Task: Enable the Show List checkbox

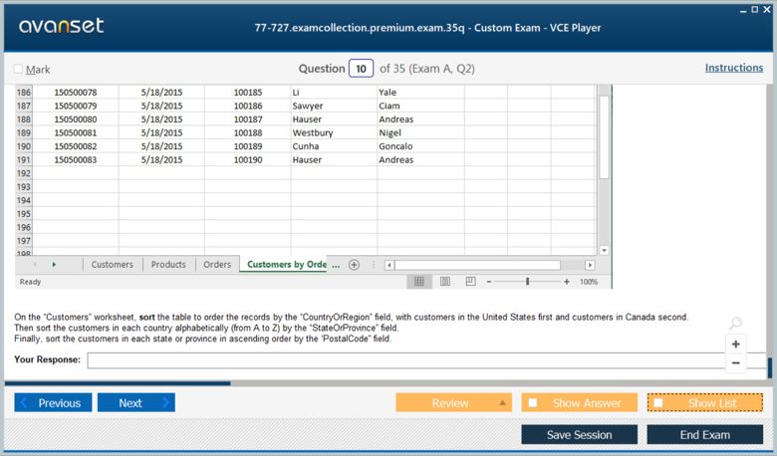Action: (658, 403)
